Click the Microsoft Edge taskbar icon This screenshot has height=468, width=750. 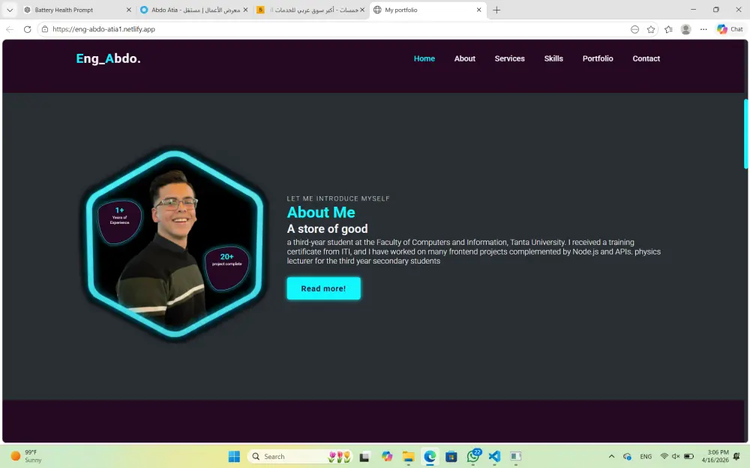pyautogui.click(x=430, y=457)
